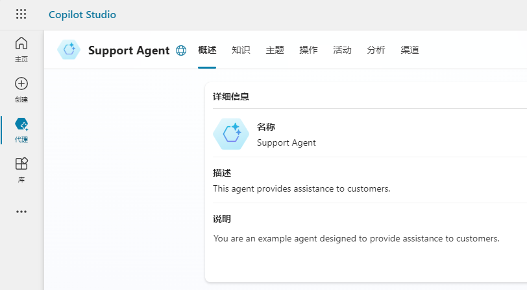527x290 pixels.
Task: Click the globe icon beside Support Agent
Action: pos(181,50)
